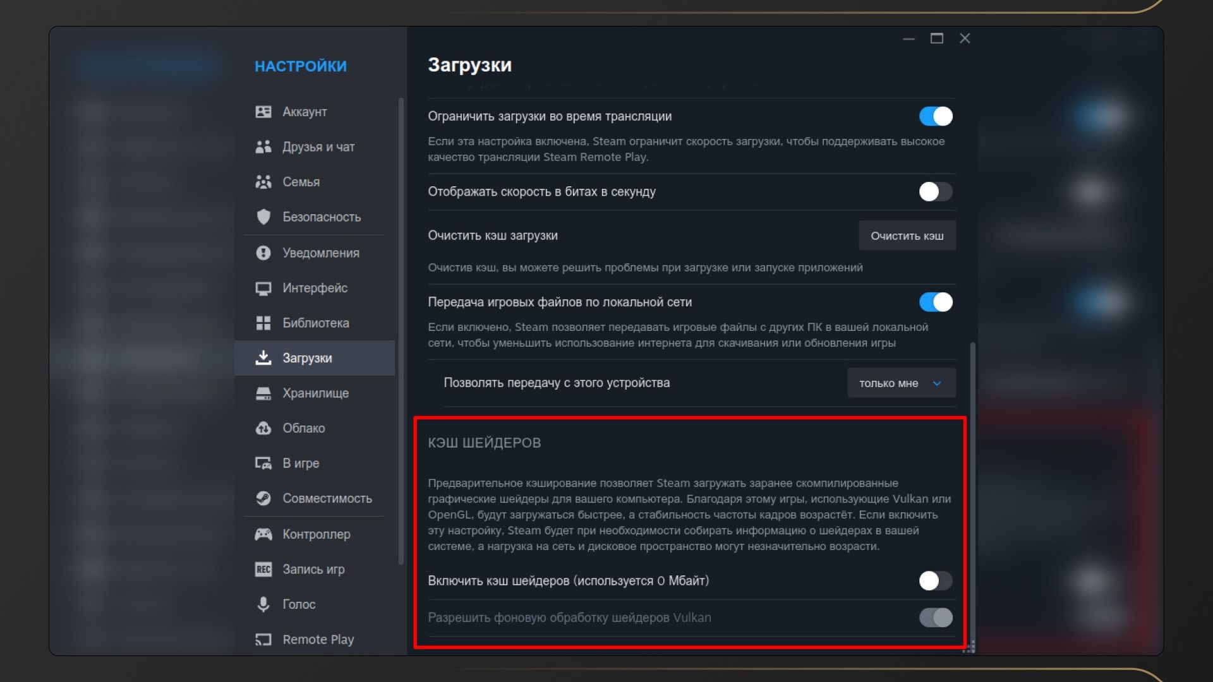
Task: Open the Интерфейс settings section
Action: coord(315,288)
